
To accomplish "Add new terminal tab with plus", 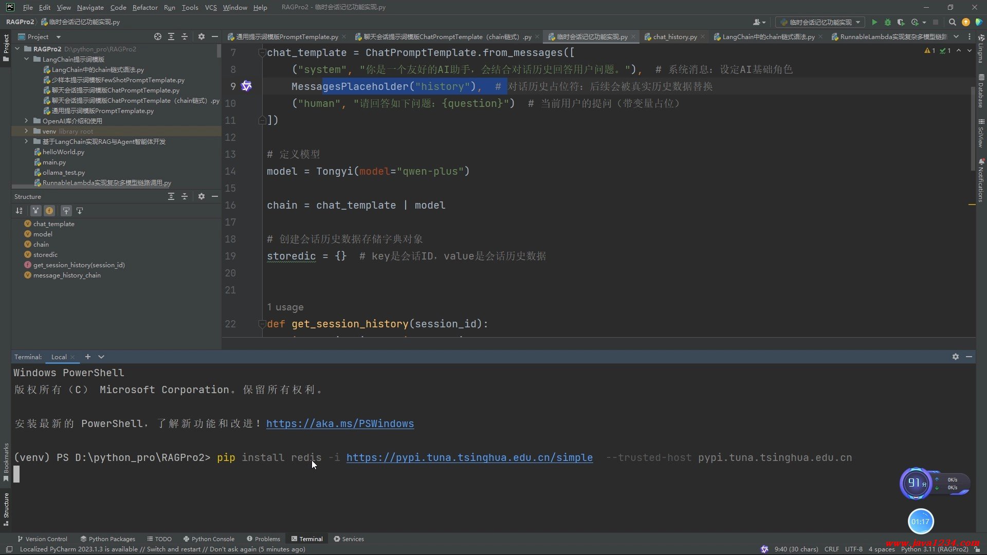I will click(88, 357).
